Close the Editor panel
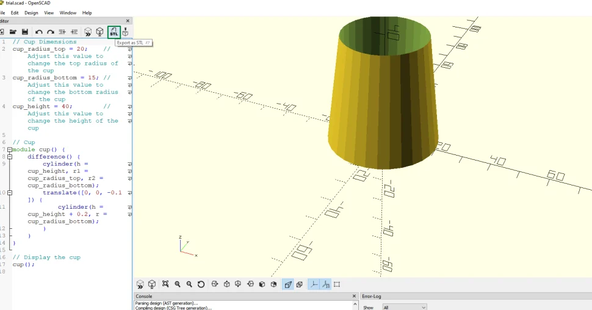The image size is (592, 310). tap(128, 21)
